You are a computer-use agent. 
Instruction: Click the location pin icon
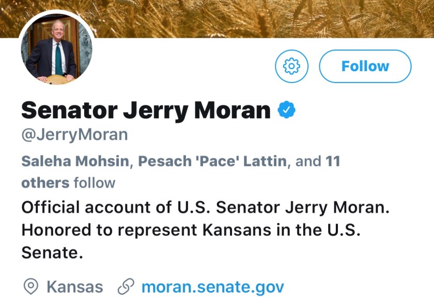[32, 286]
